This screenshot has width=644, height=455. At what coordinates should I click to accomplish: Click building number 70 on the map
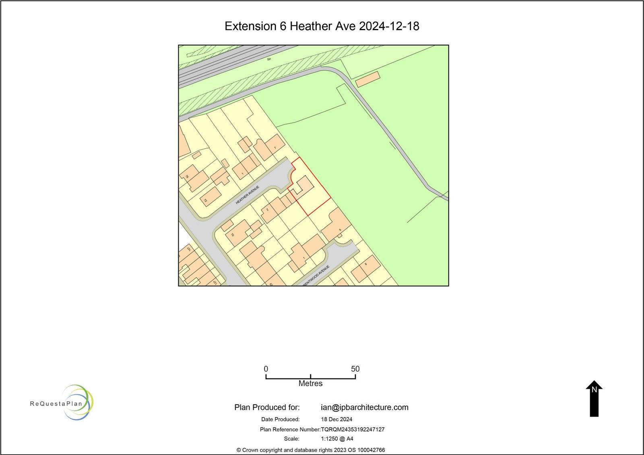(x=235, y=234)
